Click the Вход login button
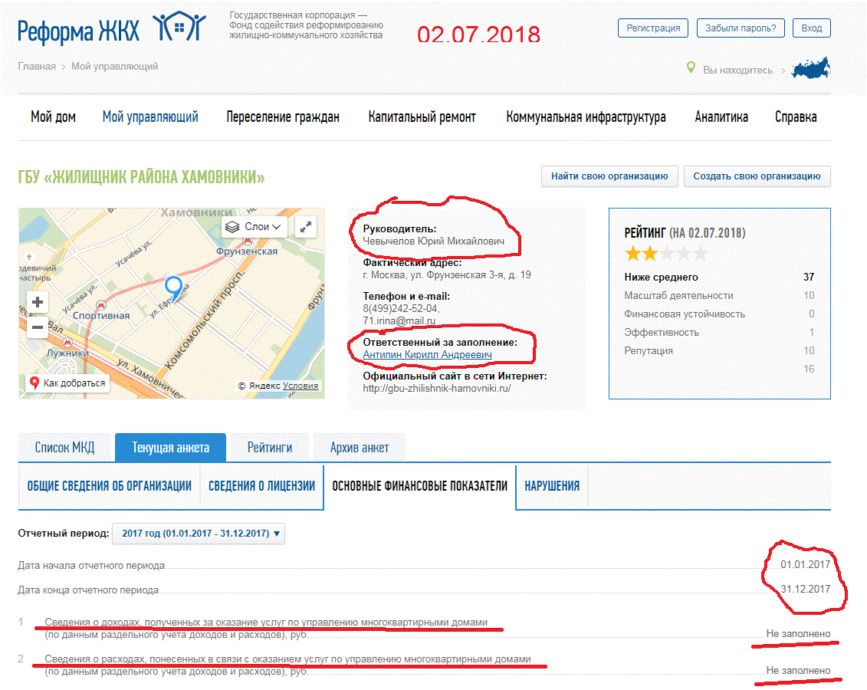The height and width of the screenshot is (690, 867). 812,28
